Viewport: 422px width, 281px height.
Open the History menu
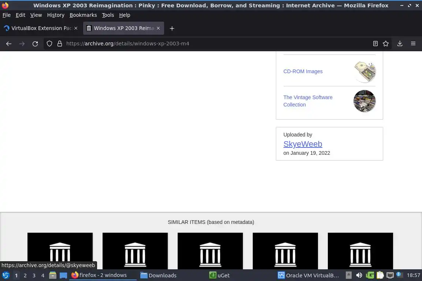pos(56,15)
